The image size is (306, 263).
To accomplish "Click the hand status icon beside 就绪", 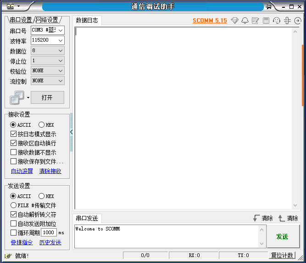I will 8,256.
